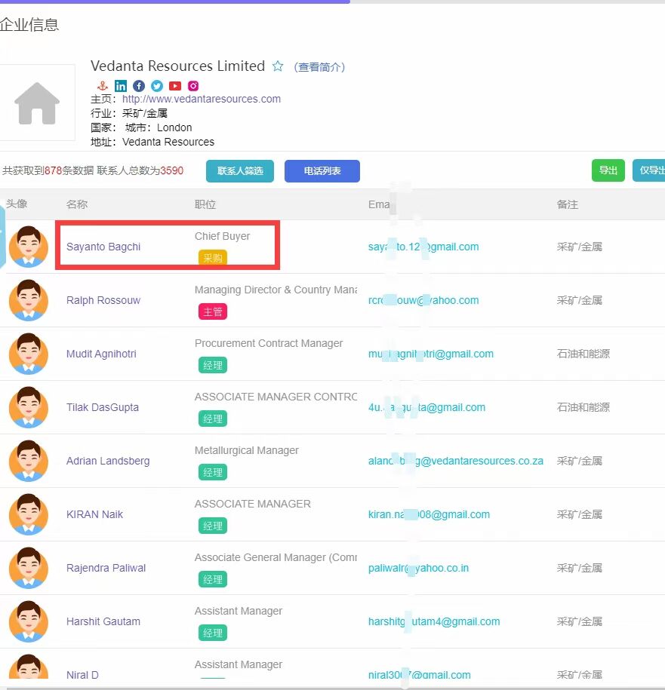Open the company's Facebook icon
This screenshot has width=665, height=690.
coord(139,86)
